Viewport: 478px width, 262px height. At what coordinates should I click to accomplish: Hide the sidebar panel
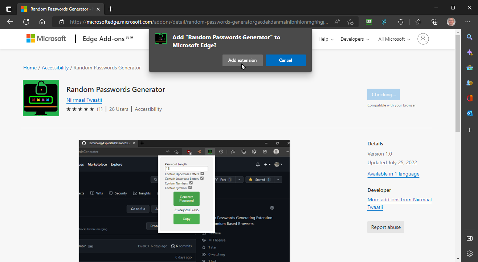[469, 238]
